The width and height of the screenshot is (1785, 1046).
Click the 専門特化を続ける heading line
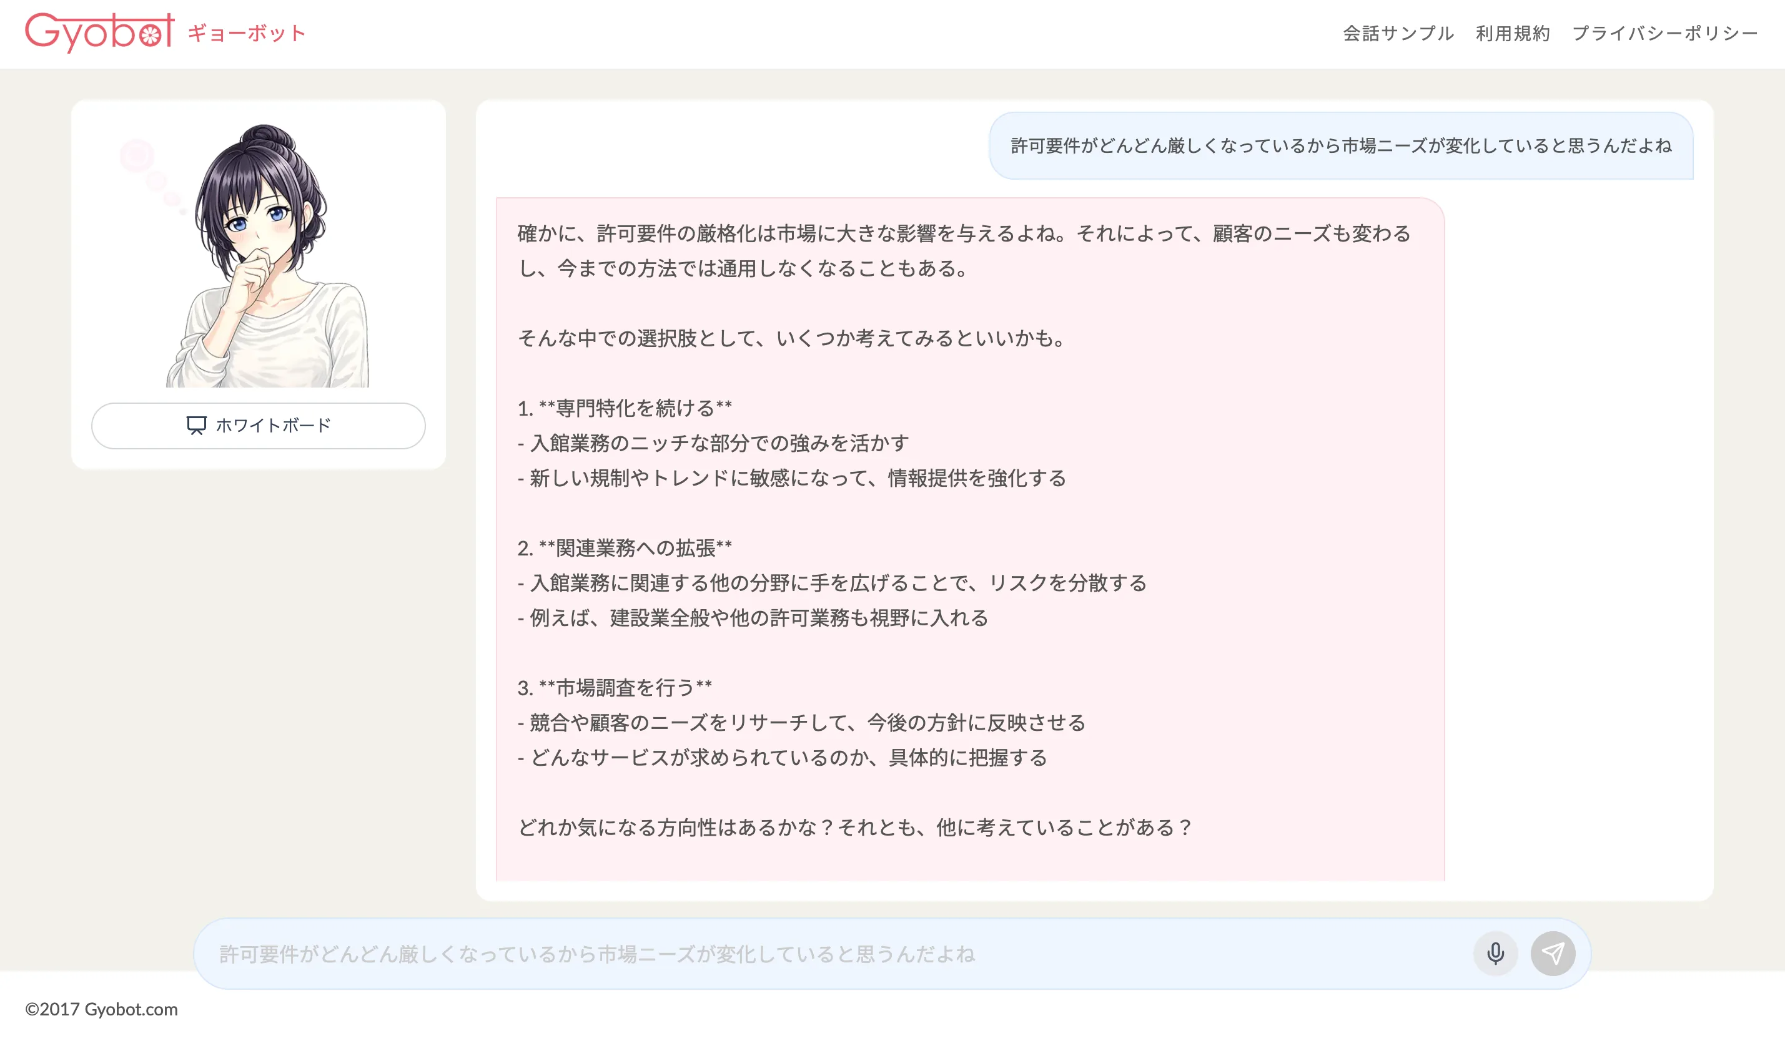click(x=625, y=408)
